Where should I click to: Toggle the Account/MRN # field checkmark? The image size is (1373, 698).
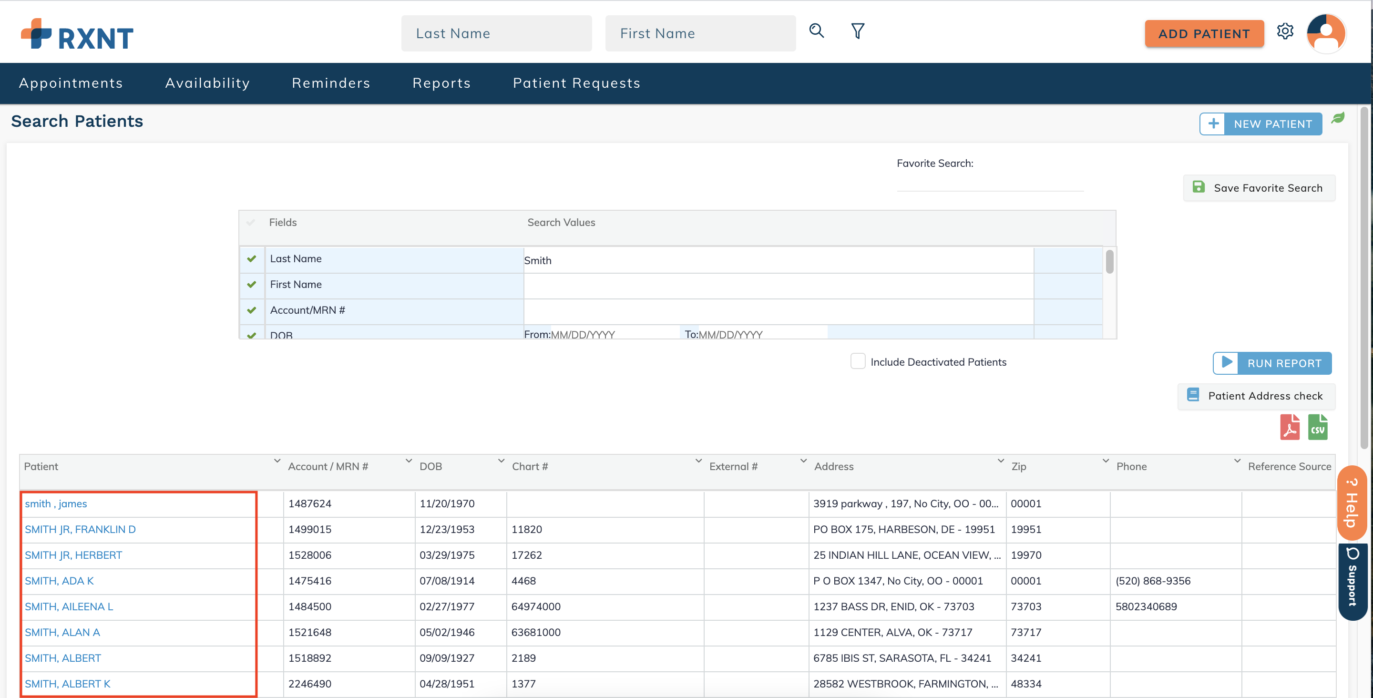(252, 310)
